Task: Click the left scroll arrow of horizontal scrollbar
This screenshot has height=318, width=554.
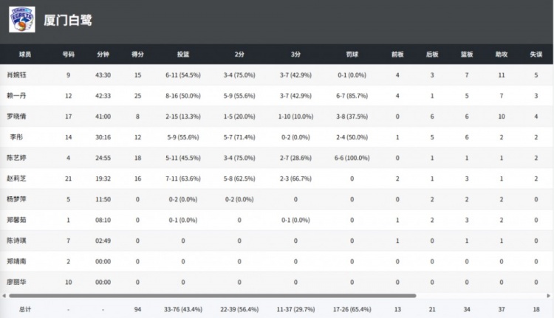Action: point(4,296)
